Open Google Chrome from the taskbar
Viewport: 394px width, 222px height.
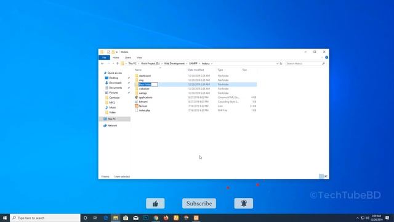click(x=156, y=218)
